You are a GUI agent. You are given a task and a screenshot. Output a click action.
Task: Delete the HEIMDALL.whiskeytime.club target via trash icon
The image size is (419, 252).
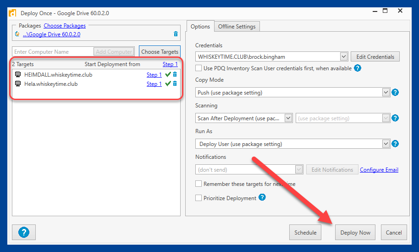[175, 74]
